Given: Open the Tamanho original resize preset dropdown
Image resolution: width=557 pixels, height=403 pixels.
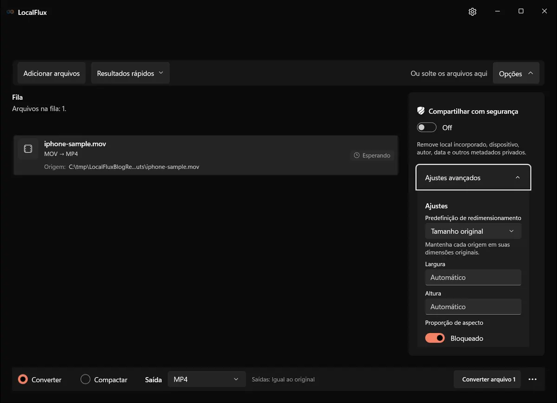Looking at the screenshot, I should 473,231.
